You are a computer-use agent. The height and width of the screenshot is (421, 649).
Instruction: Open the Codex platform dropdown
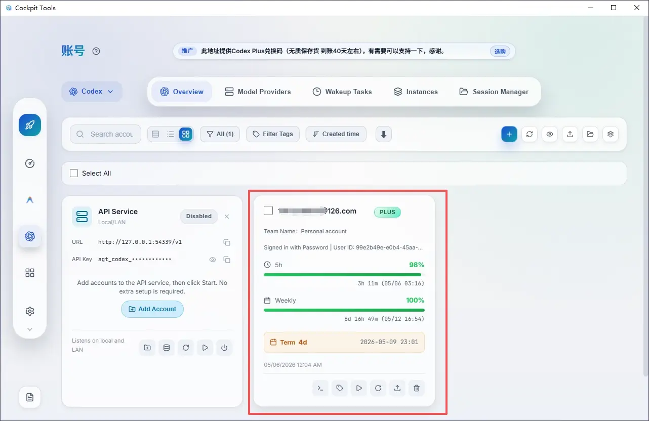(92, 92)
